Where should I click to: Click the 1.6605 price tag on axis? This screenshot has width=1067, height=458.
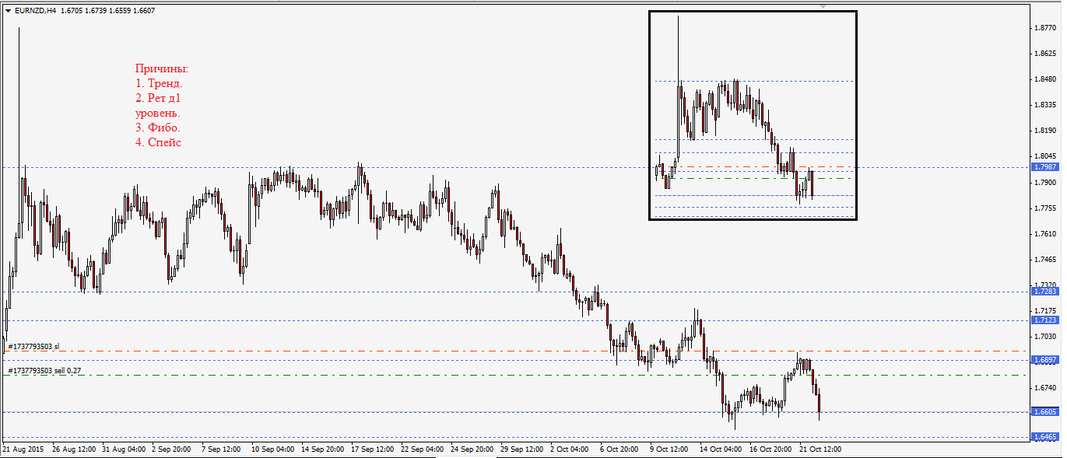point(1044,412)
